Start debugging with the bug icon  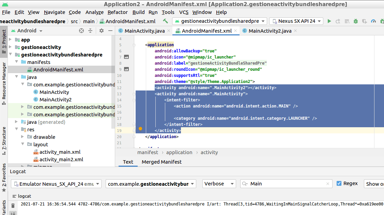pos(356,21)
